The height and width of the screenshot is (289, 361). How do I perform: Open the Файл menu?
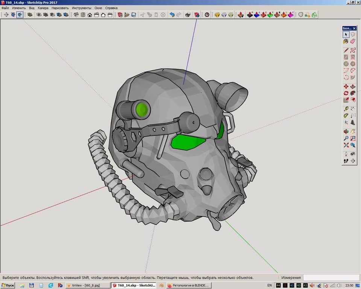point(5,8)
